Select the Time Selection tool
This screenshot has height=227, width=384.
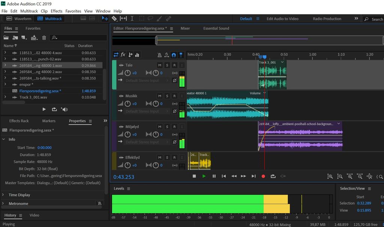tap(132, 18)
